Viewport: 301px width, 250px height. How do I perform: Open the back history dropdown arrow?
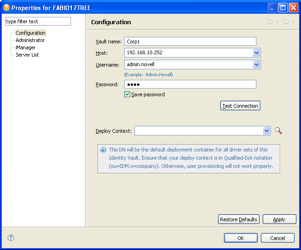click(277, 22)
